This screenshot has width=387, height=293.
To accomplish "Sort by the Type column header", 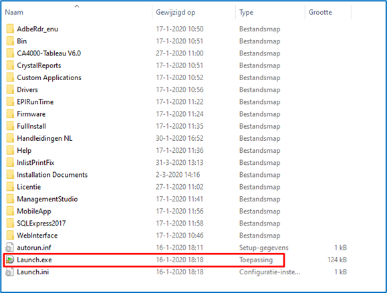I will point(270,12).
